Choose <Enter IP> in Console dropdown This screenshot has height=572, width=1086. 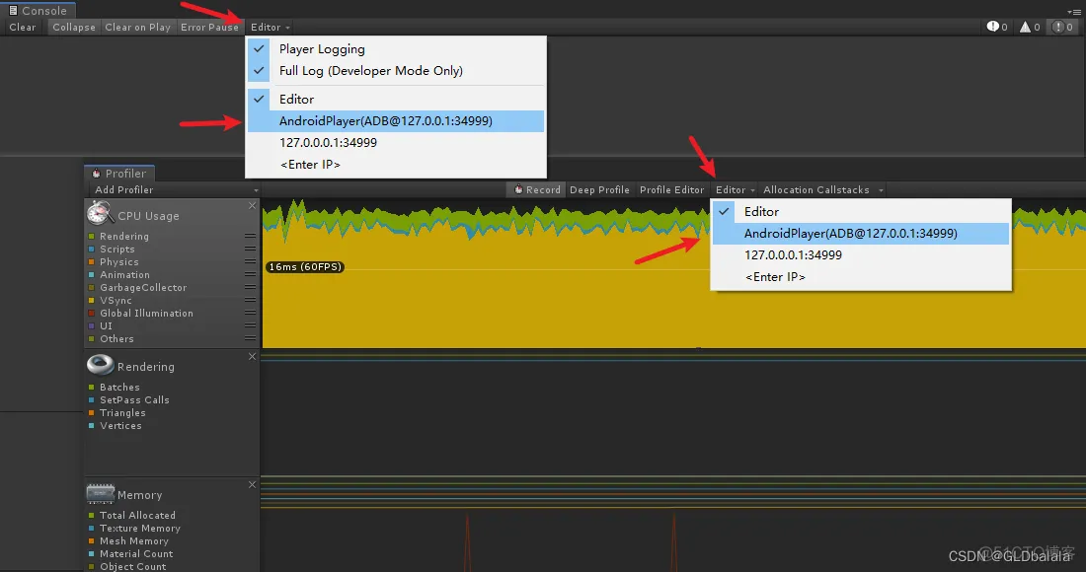(x=396, y=165)
